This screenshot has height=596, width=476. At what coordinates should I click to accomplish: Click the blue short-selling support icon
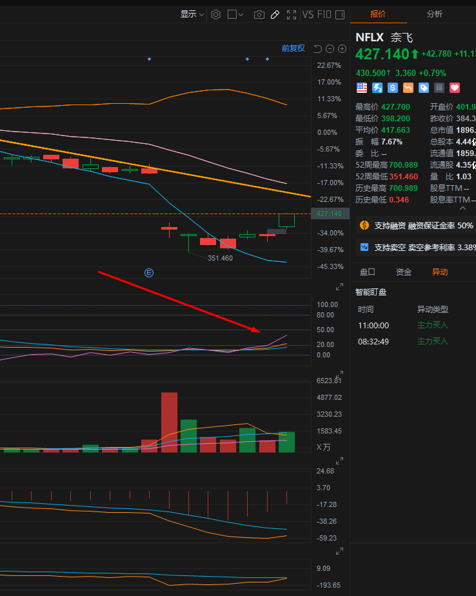tap(364, 247)
